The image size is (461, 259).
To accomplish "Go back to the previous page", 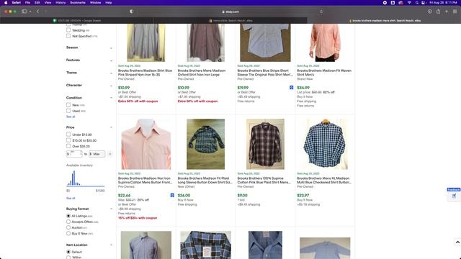I will (37, 12).
